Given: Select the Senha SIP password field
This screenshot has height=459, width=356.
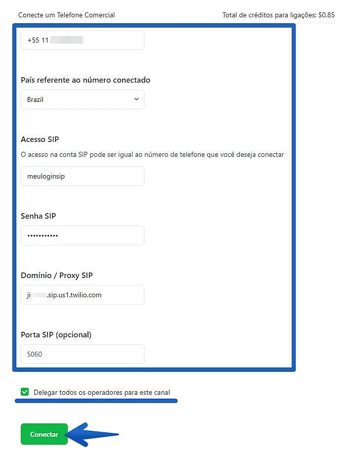Looking at the screenshot, I should tap(82, 235).
